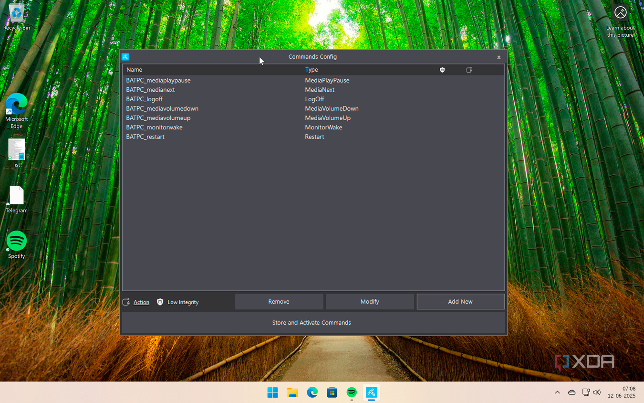Click the MediaPlayPause type cell
Viewport: 644px width, 403px height.
(x=327, y=80)
